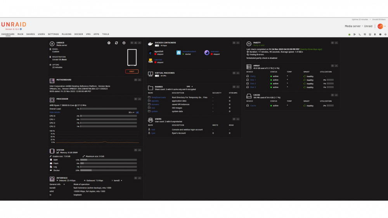Open the root user link
The image size is (388, 218).
pos(153,130)
